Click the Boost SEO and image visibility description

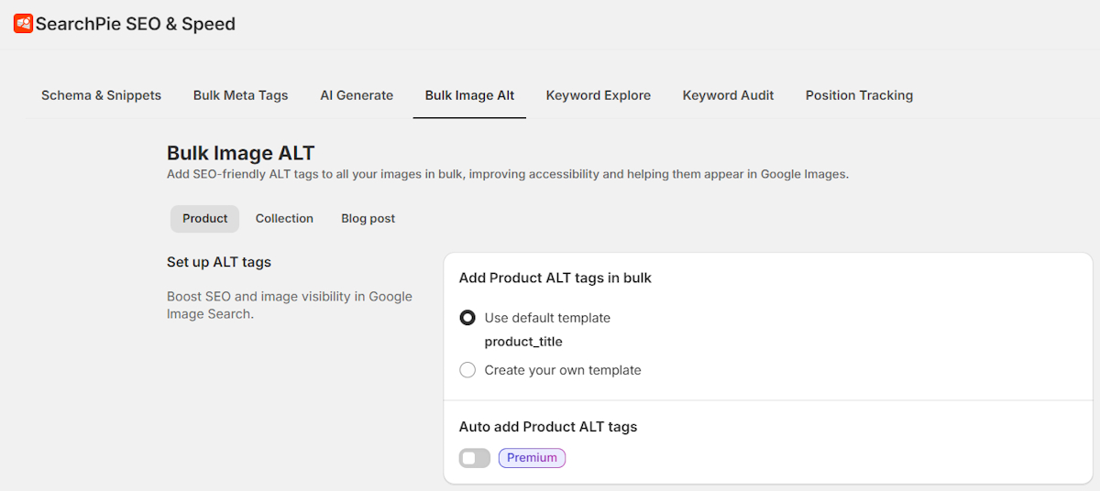tap(290, 305)
